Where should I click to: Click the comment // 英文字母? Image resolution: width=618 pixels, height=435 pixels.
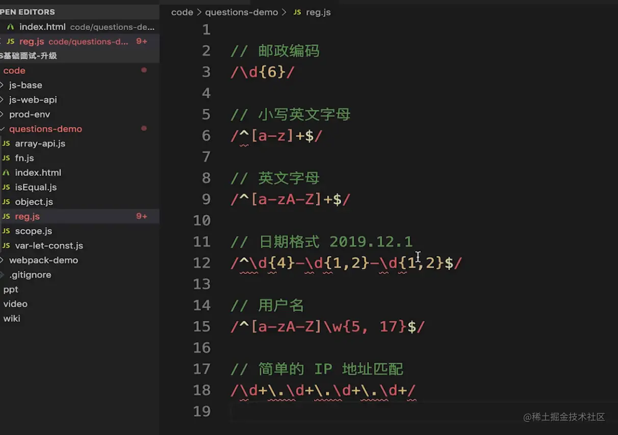click(x=275, y=178)
